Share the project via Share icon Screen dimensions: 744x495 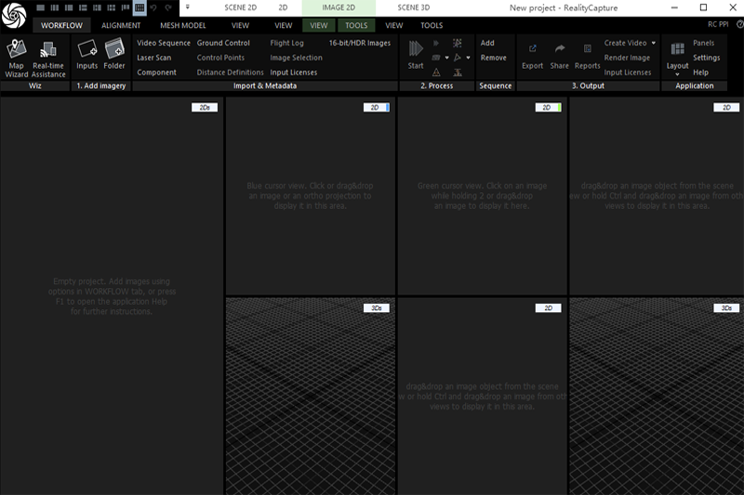(560, 55)
